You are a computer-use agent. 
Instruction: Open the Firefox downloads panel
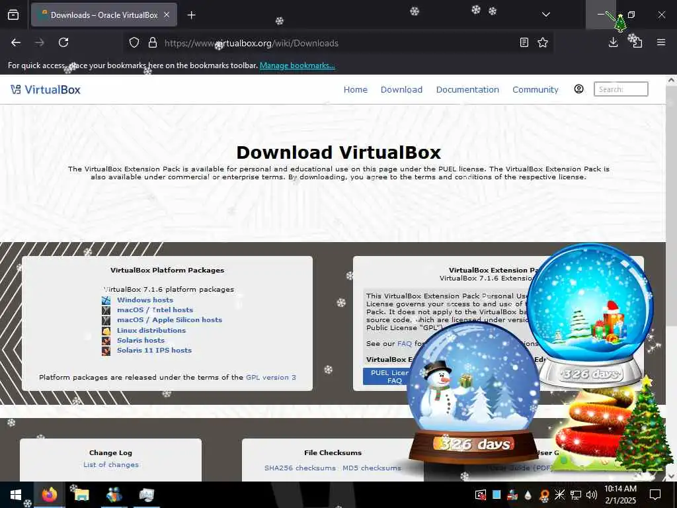(613, 42)
